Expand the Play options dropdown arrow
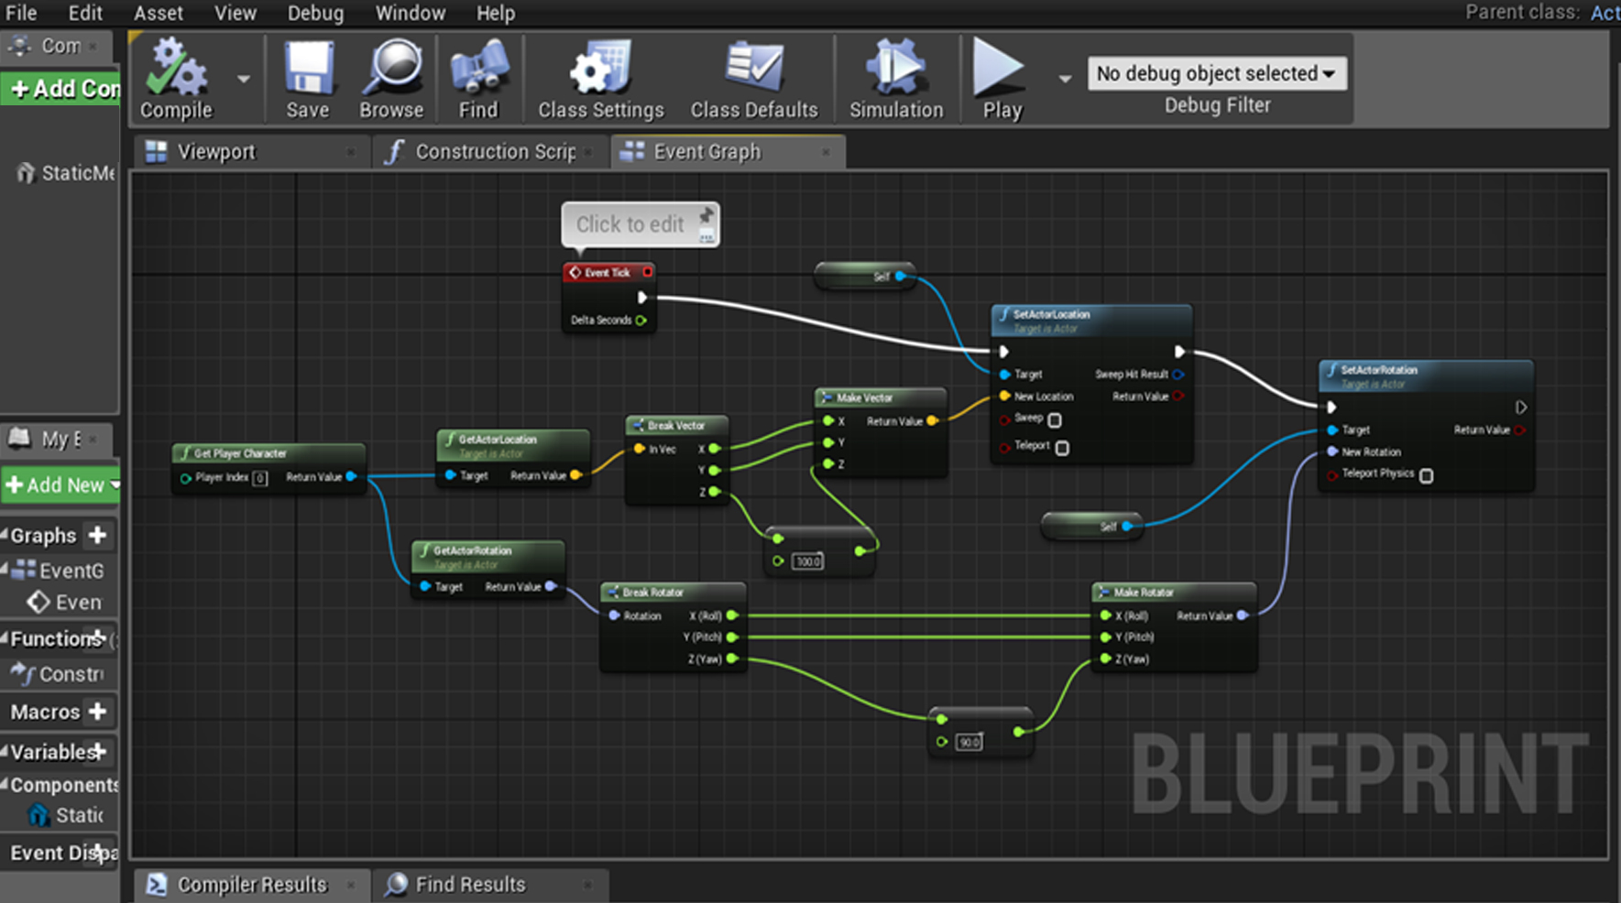Image resolution: width=1621 pixels, height=903 pixels. 1065,79
